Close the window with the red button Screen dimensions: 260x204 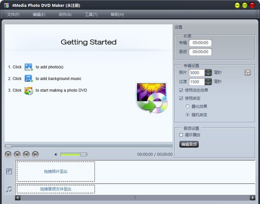(x=252, y=5)
